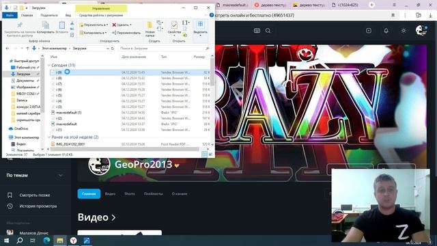Switch to the Поделиться ribbon tab
The image size is (437, 246).
coord(49,15)
